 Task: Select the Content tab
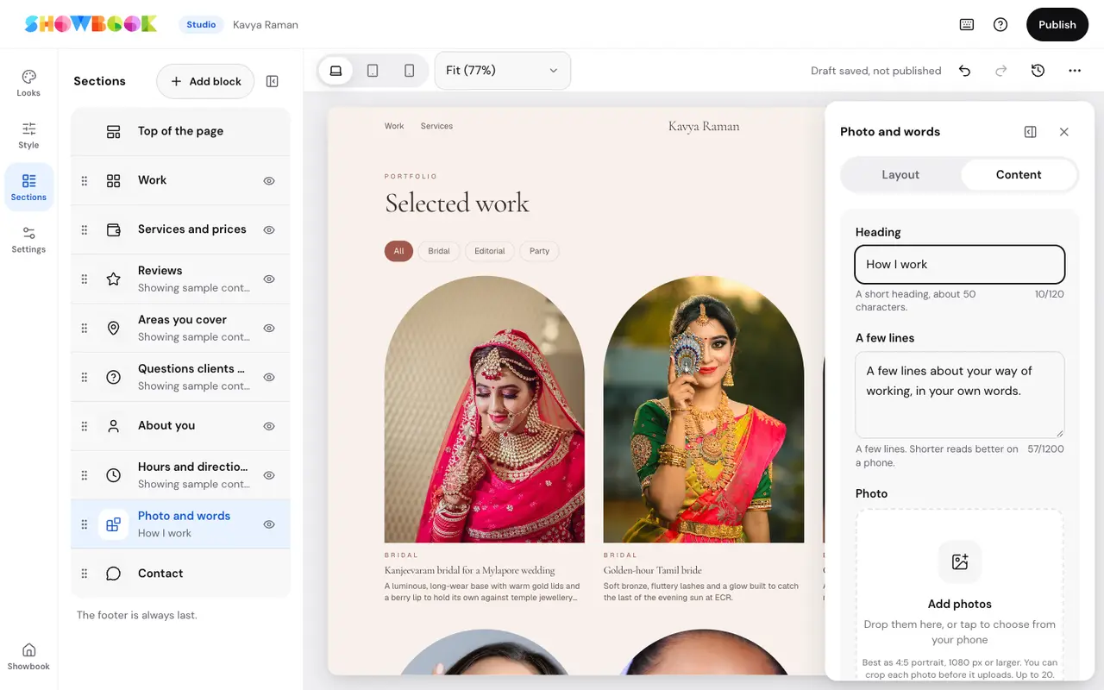(1019, 174)
